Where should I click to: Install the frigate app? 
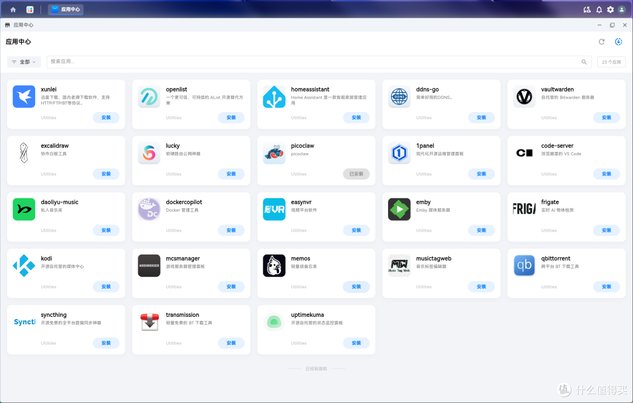pyautogui.click(x=607, y=231)
